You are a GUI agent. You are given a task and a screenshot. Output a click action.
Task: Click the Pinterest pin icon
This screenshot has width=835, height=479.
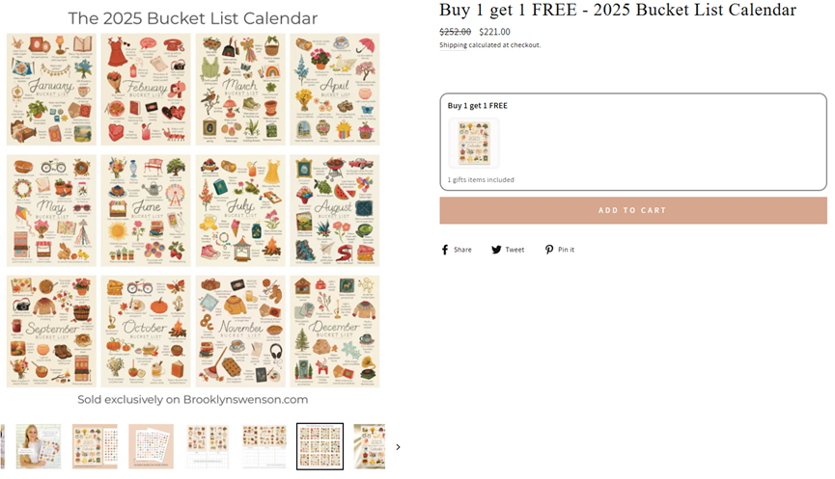coord(548,250)
